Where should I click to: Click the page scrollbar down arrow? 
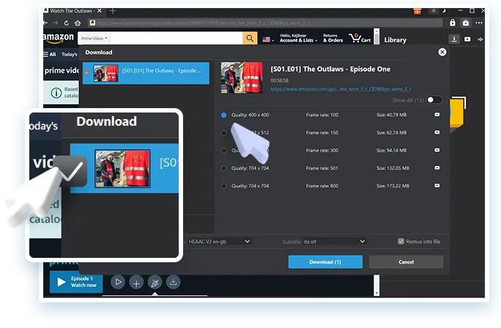point(376,293)
